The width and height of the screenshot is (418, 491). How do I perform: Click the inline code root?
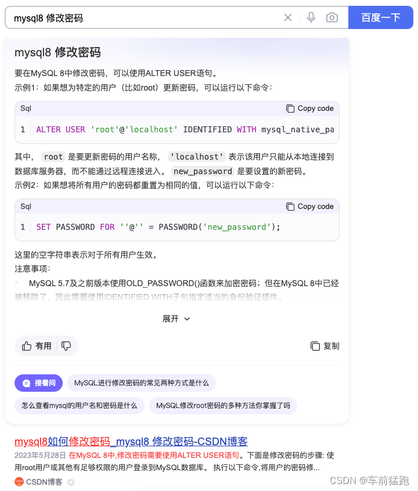click(53, 157)
